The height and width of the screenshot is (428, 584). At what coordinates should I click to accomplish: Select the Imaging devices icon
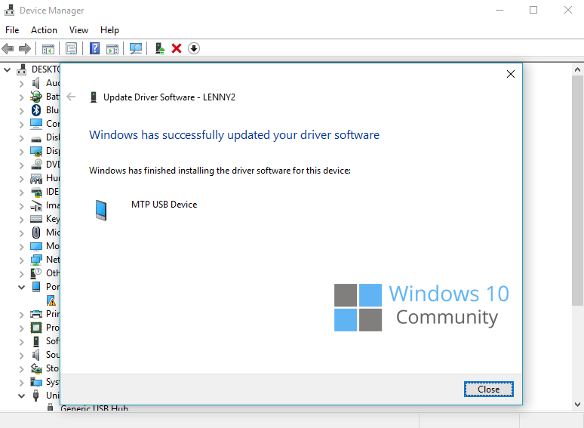point(36,205)
